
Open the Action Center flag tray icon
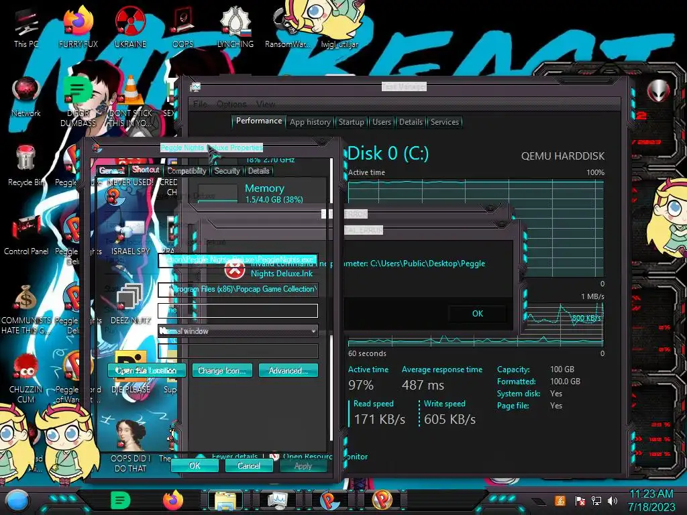coord(580,500)
